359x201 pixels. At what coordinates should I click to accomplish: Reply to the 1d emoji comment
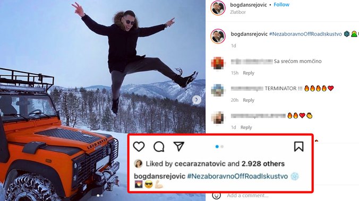(246, 127)
